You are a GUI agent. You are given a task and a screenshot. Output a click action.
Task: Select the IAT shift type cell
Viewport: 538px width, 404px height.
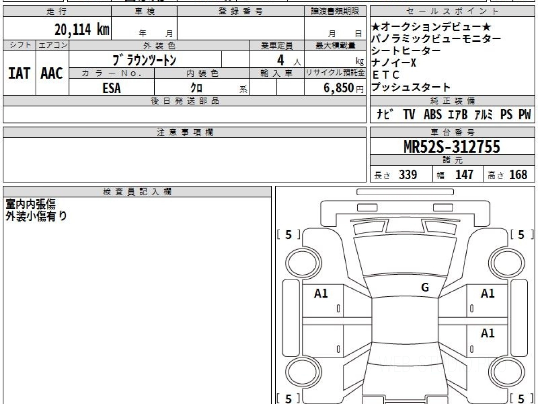coord(19,73)
